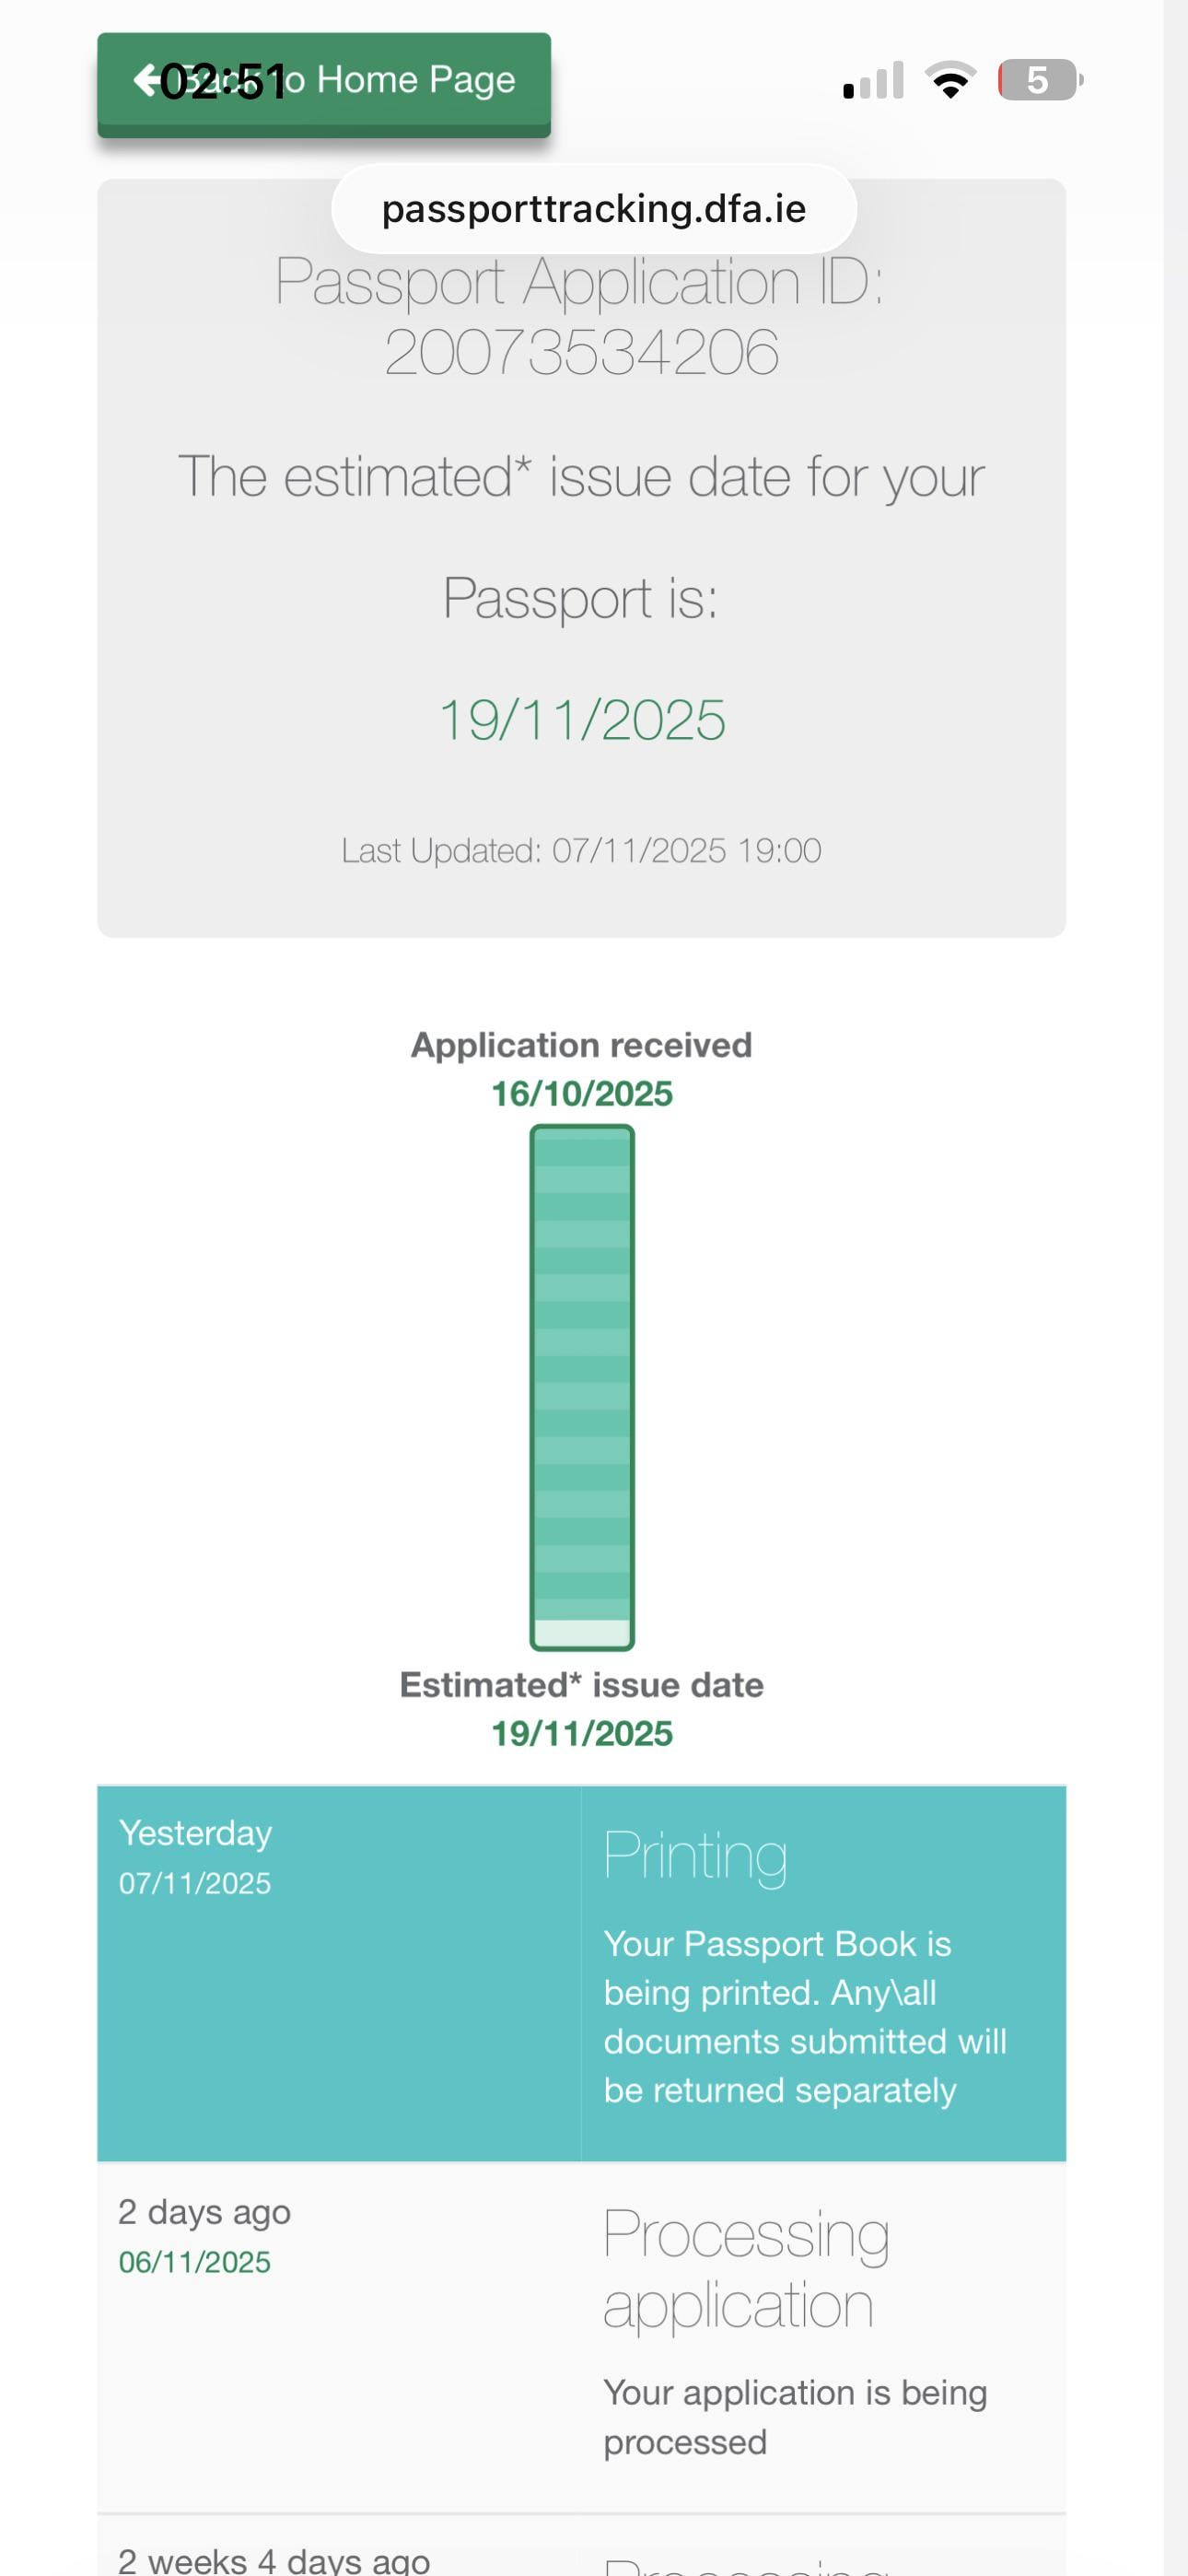Tap the Wi-Fi status icon
The width and height of the screenshot is (1188, 2576).
[x=951, y=80]
